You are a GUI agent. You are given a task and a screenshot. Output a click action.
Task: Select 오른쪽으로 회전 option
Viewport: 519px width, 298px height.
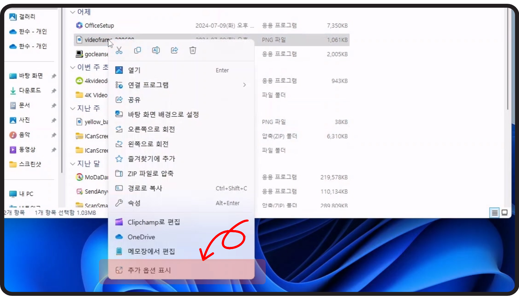151,129
